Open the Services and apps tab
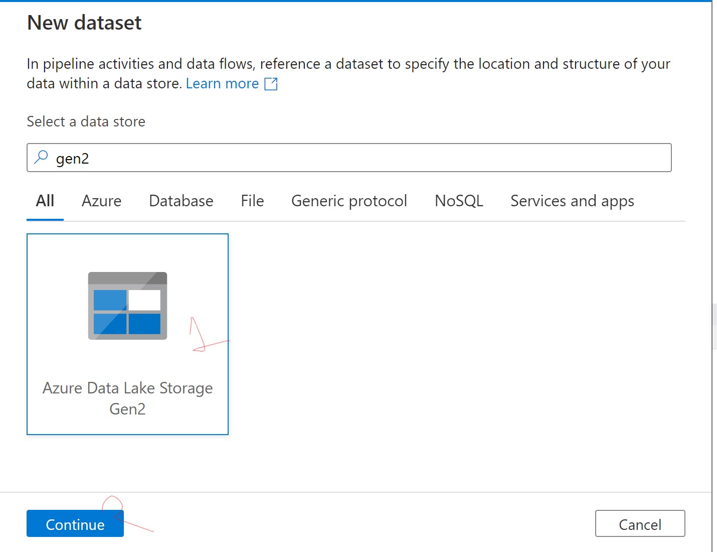 (x=572, y=201)
